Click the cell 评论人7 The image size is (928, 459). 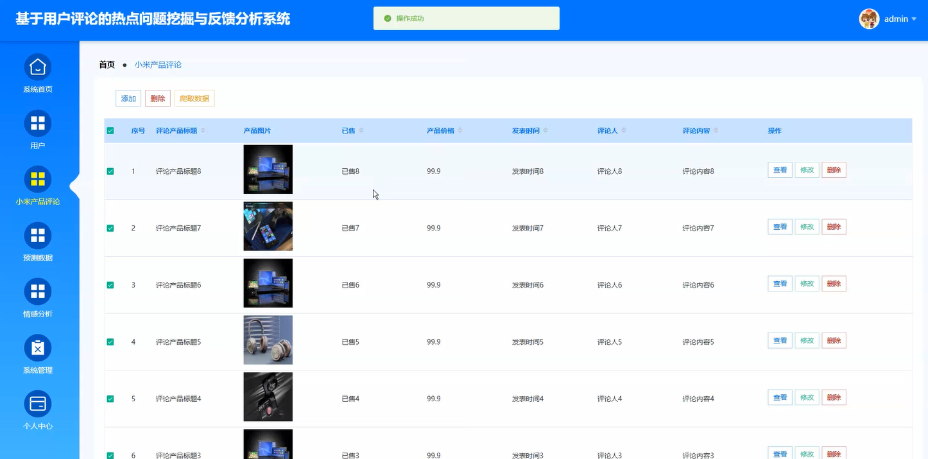coord(610,229)
